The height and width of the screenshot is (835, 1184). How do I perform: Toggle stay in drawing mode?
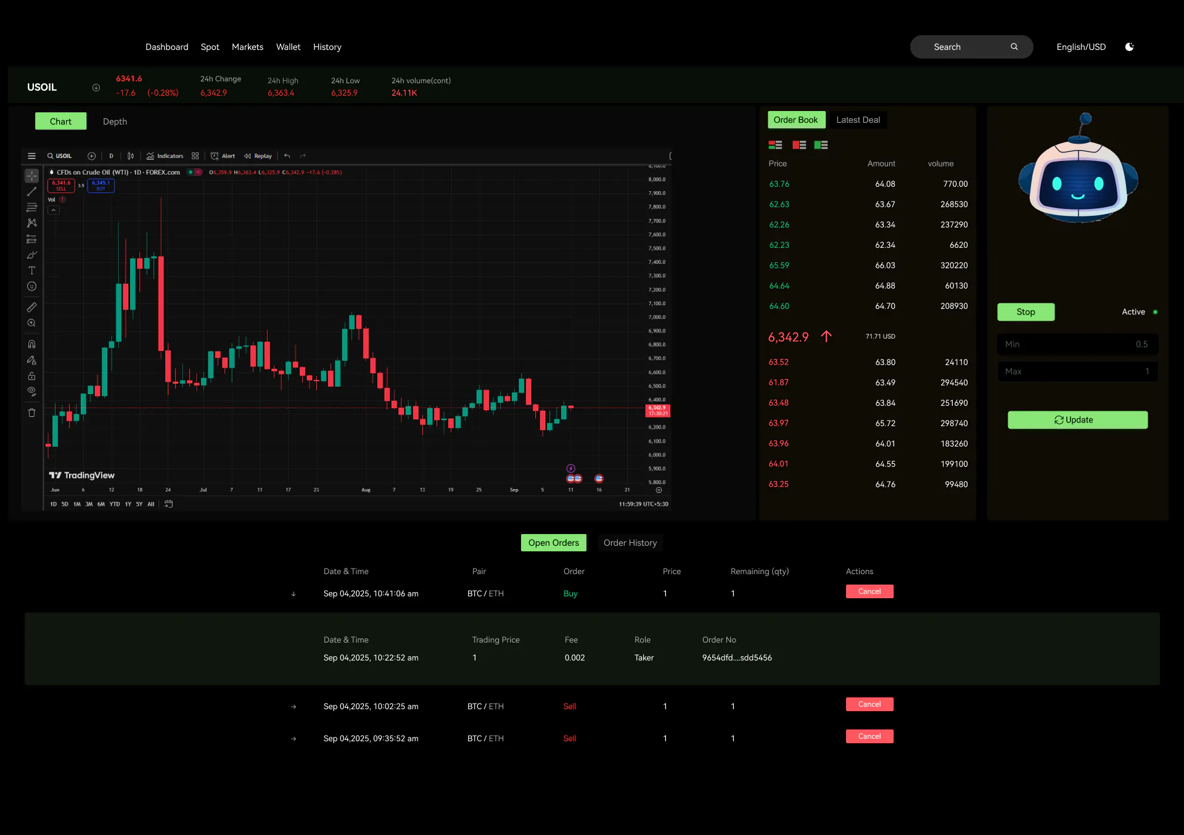coord(31,360)
